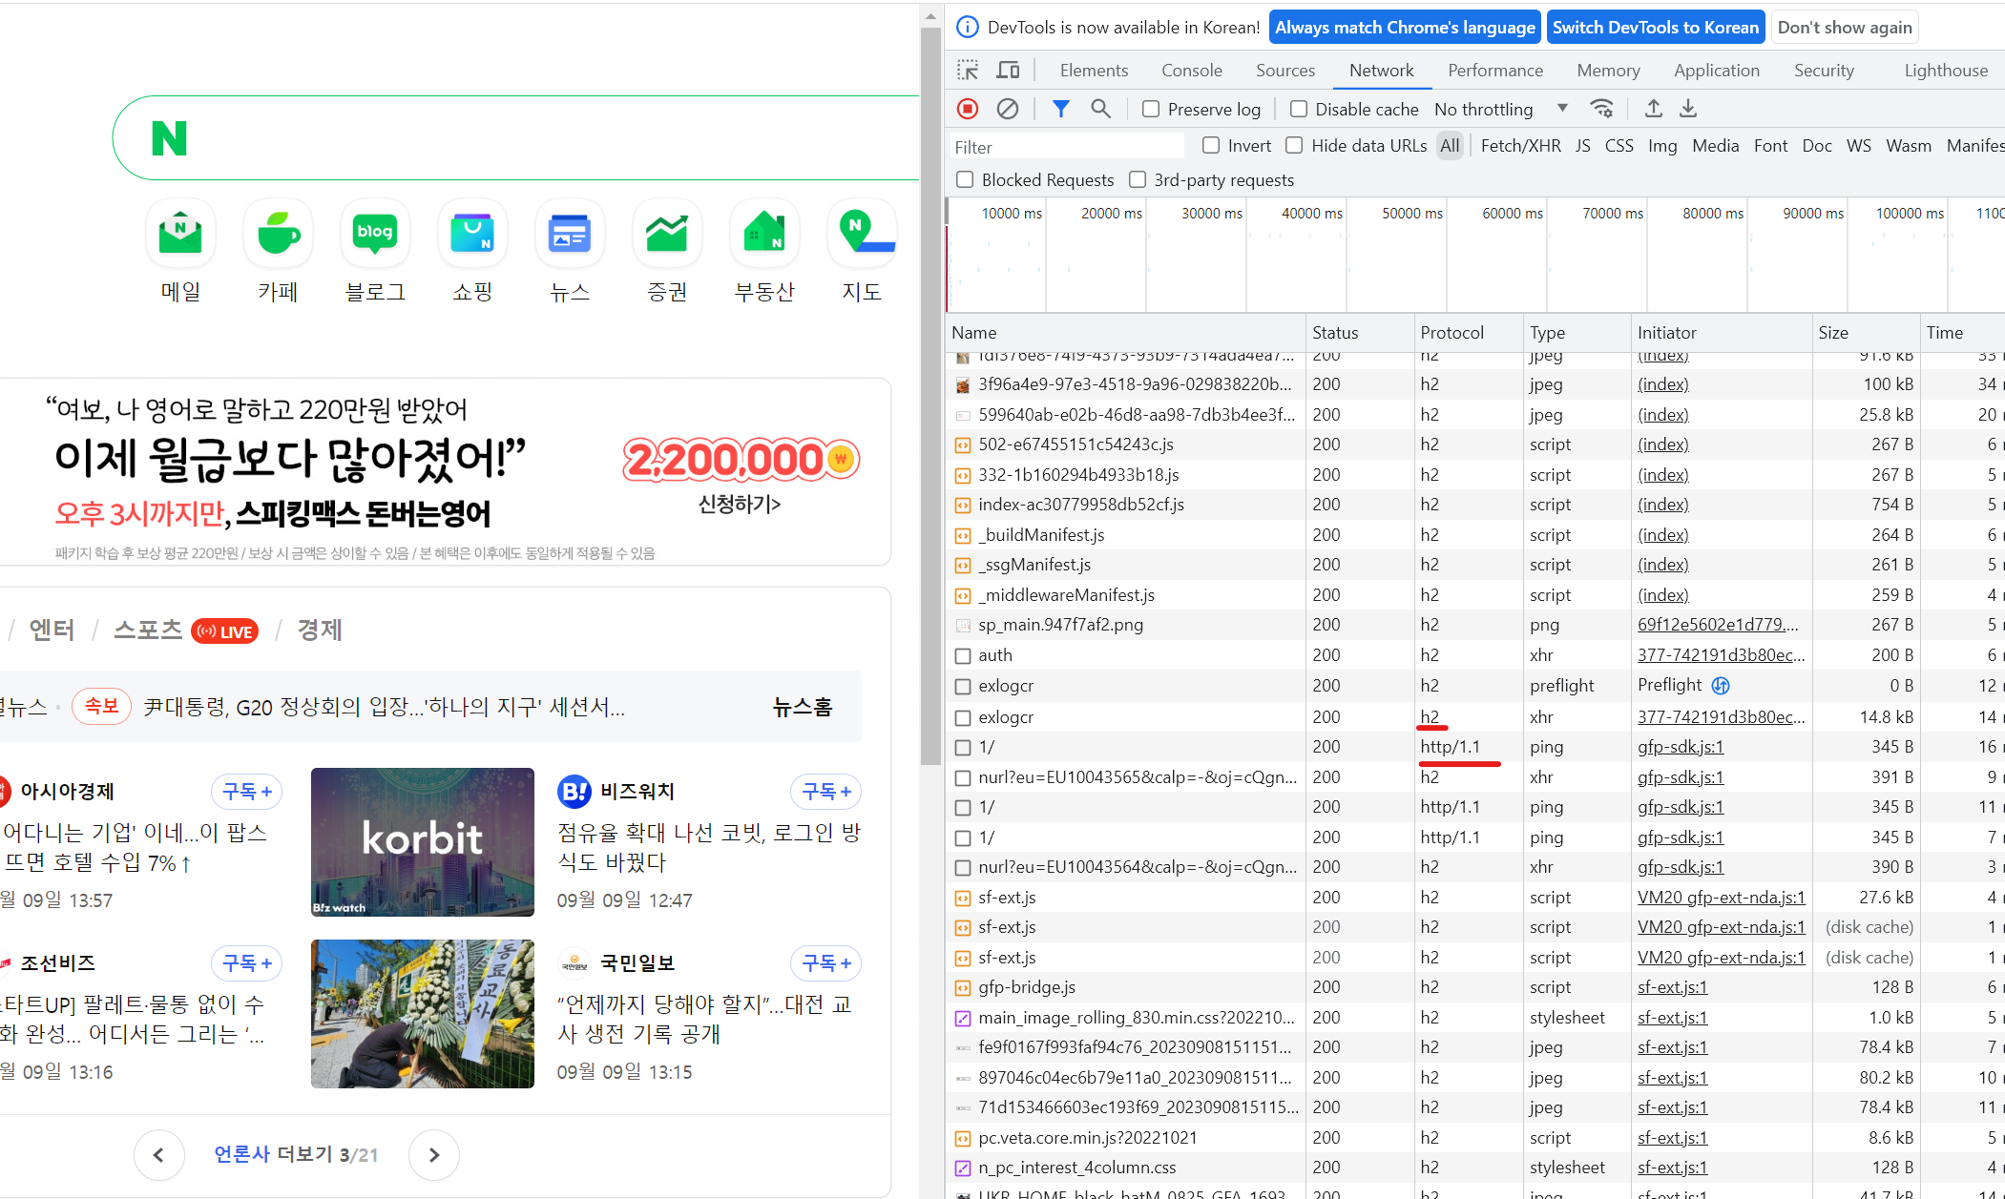Open network search with the magnifier icon
Screen dimensions: 2005x1199
coord(1100,109)
